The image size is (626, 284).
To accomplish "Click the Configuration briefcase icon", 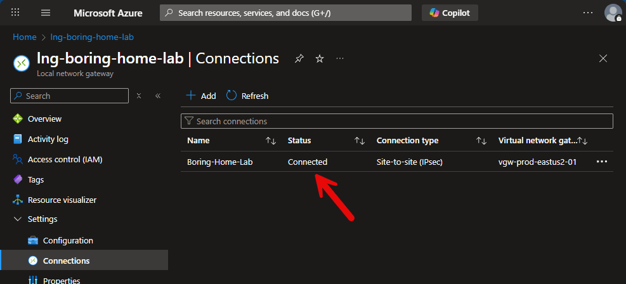I will [x=33, y=240].
